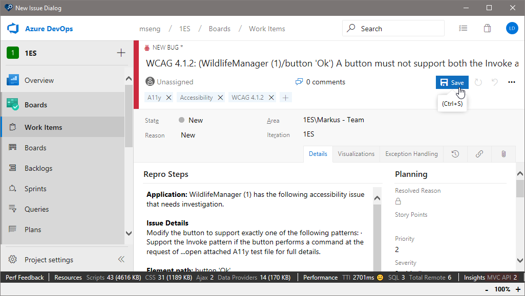This screenshot has height=296, width=525.
Task: Open the History tab clock icon
Action: point(455,154)
